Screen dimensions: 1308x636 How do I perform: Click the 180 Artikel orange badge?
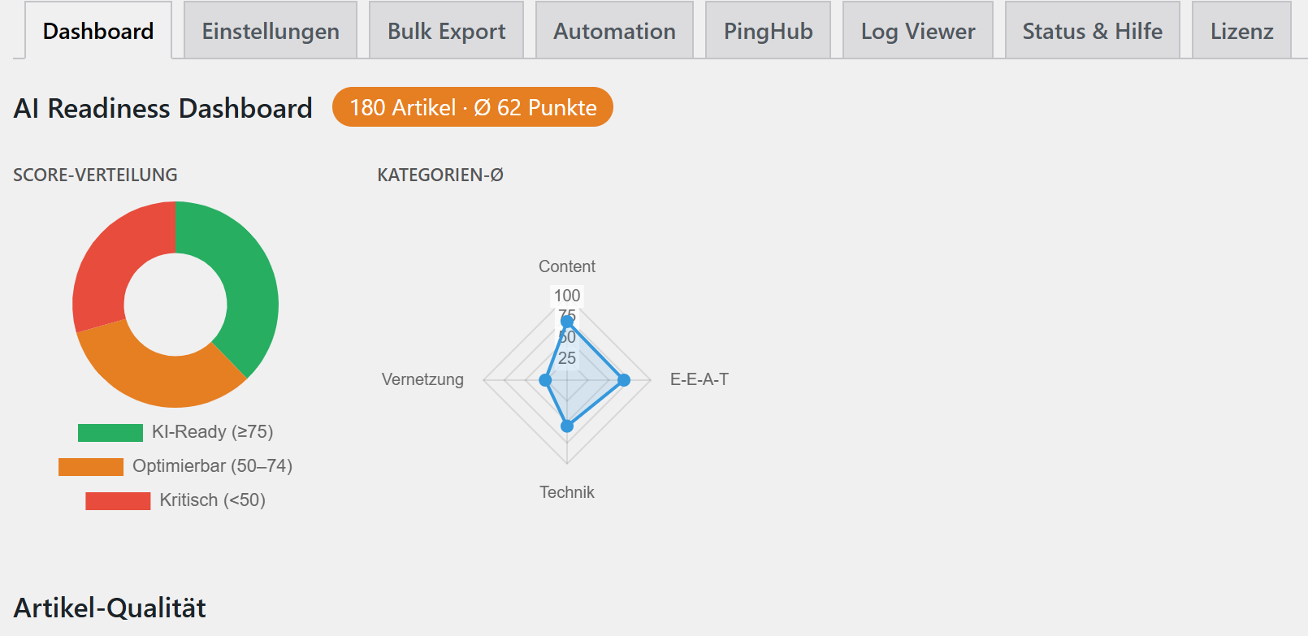click(x=473, y=107)
